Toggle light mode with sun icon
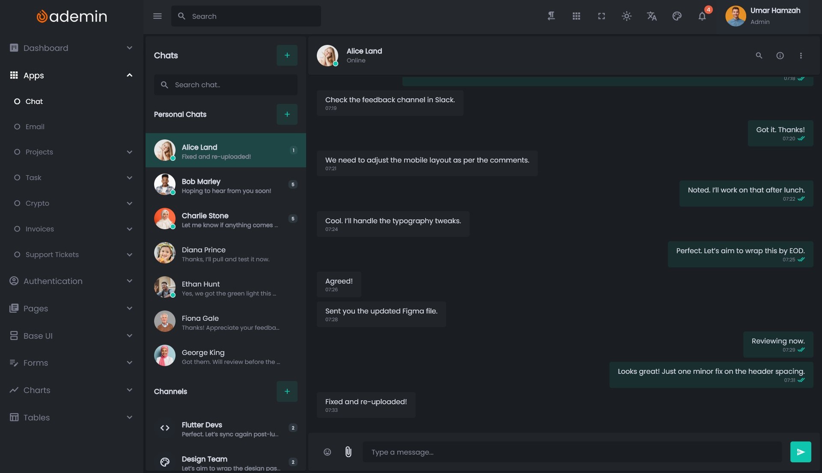The height and width of the screenshot is (473, 822). pos(626,16)
